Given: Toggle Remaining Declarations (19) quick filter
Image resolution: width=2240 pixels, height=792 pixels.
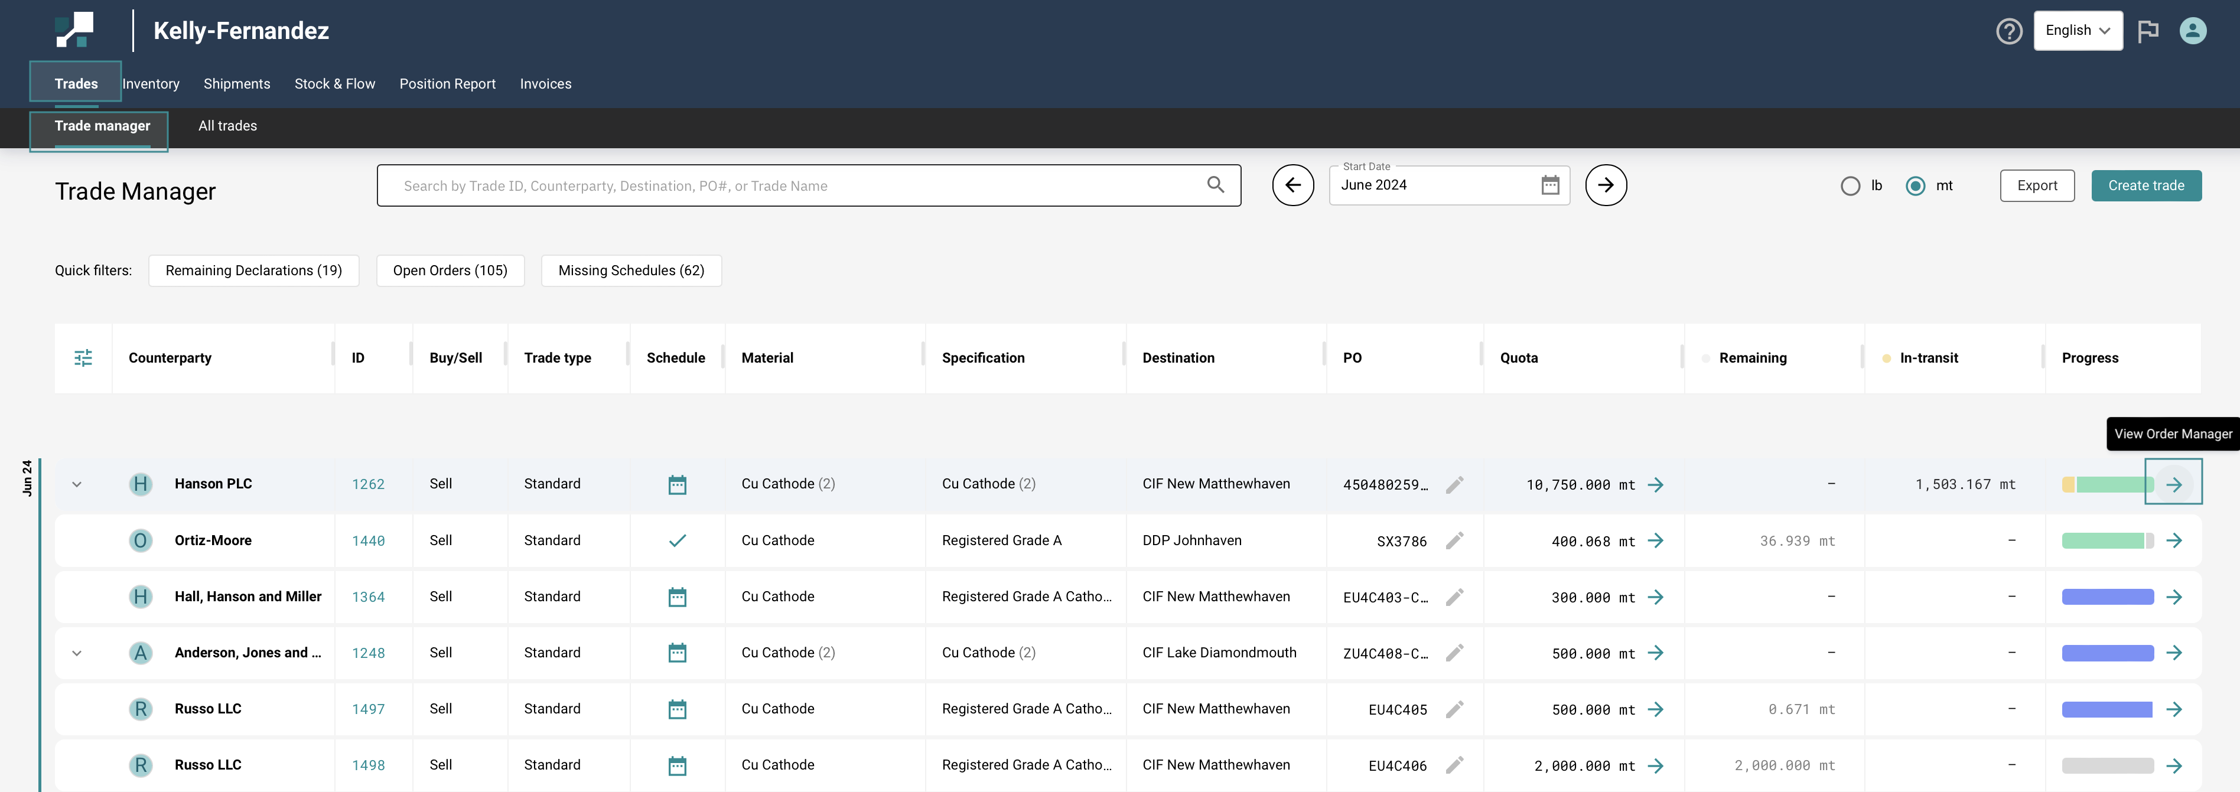Looking at the screenshot, I should coord(254,270).
